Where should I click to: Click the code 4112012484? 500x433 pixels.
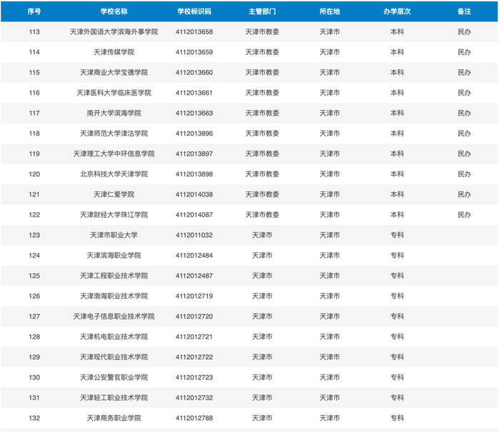pyautogui.click(x=194, y=256)
